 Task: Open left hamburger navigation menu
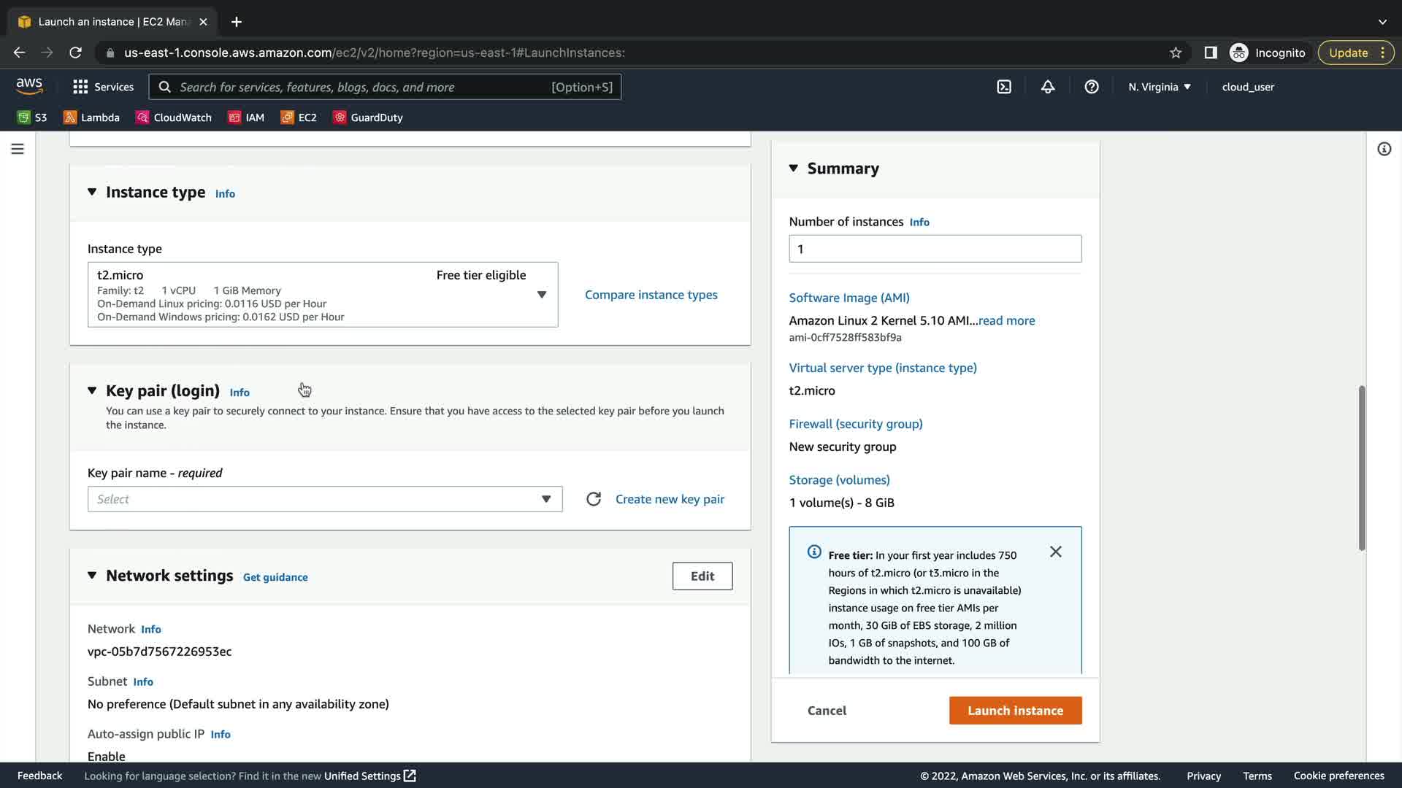point(18,149)
